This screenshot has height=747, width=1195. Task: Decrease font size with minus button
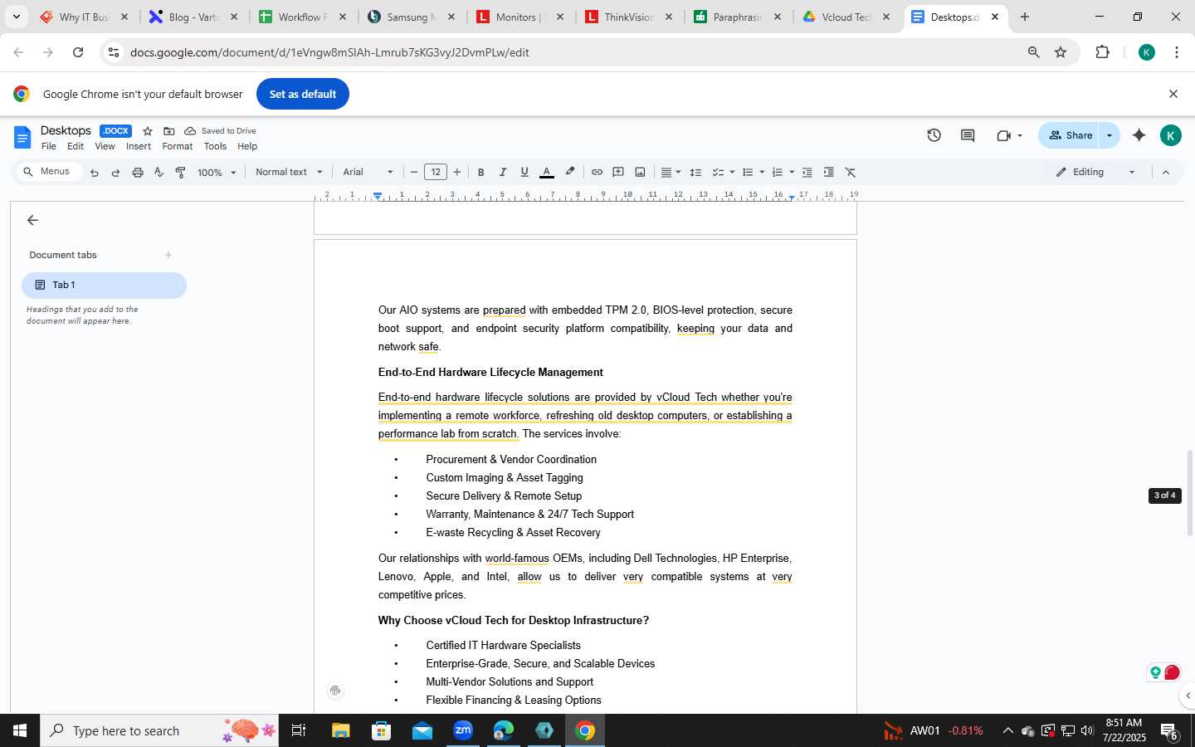tap(414, 173)
